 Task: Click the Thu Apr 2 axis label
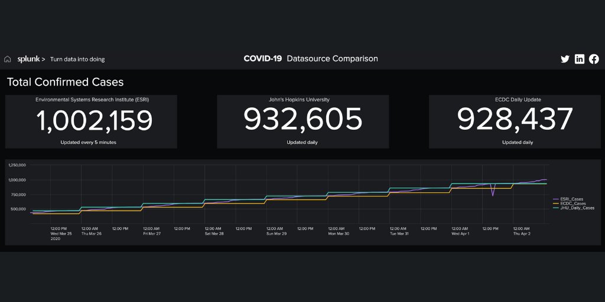[x=522, y=234]
